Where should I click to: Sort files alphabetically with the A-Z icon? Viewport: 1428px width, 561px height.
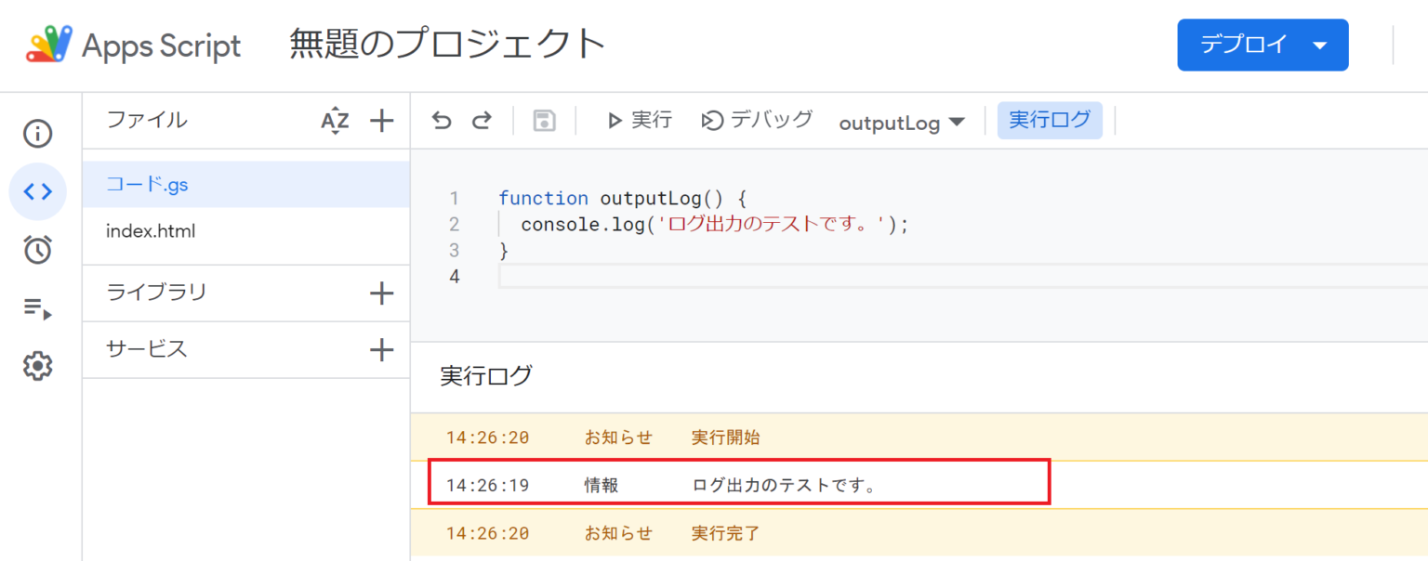335,120
